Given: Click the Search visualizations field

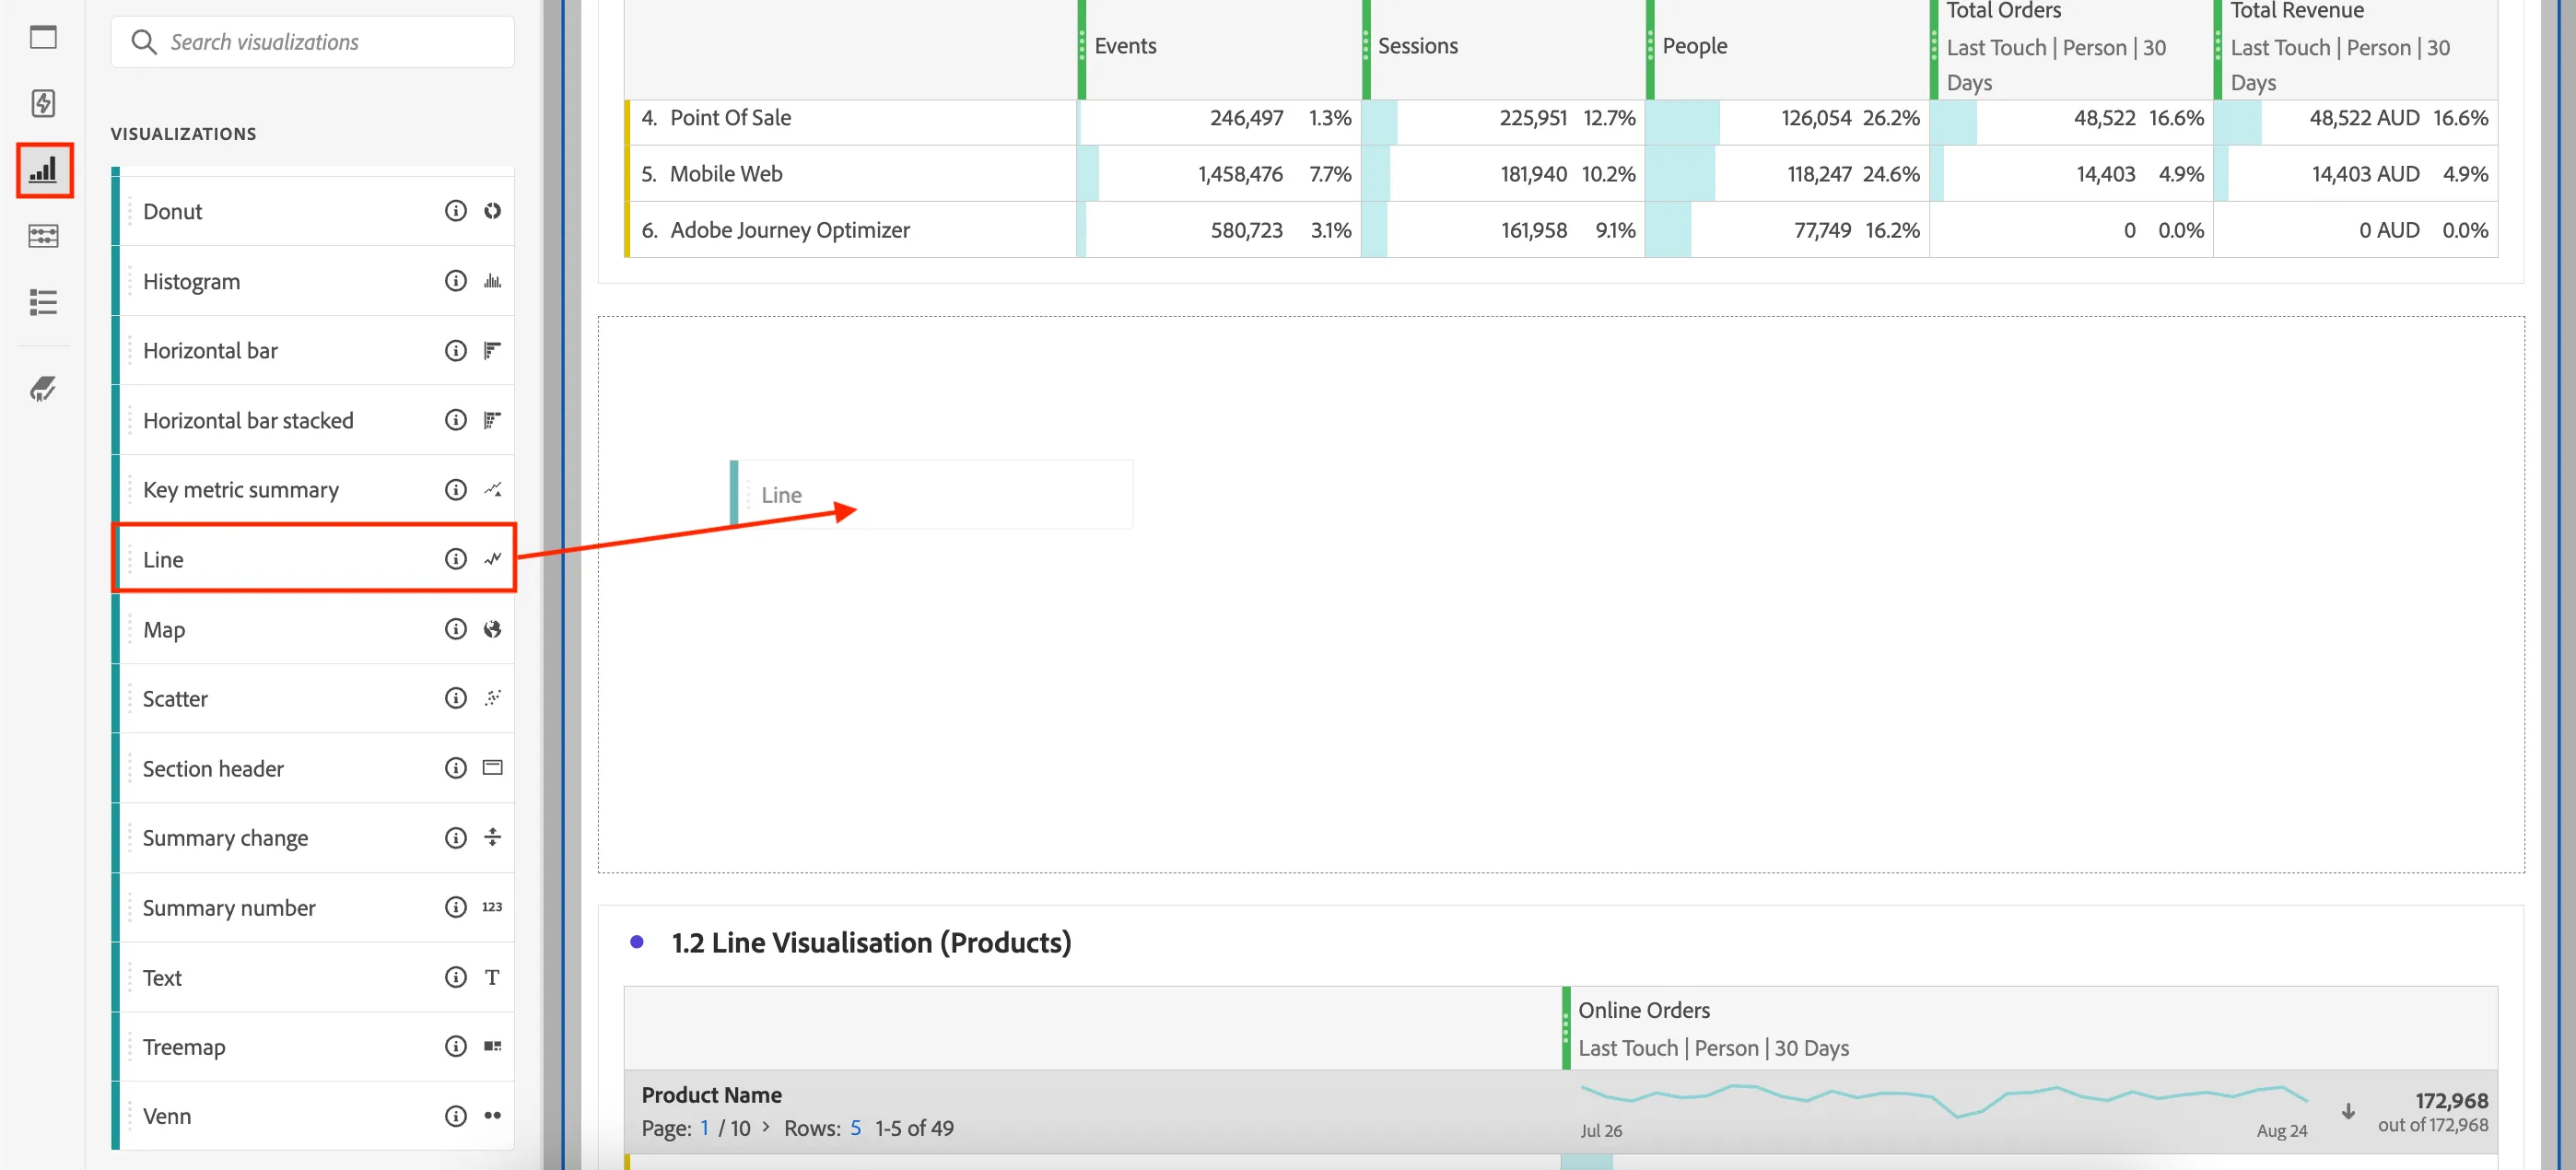Looking at the screenshot, I should pyautogui.click(x=313, y=42).
